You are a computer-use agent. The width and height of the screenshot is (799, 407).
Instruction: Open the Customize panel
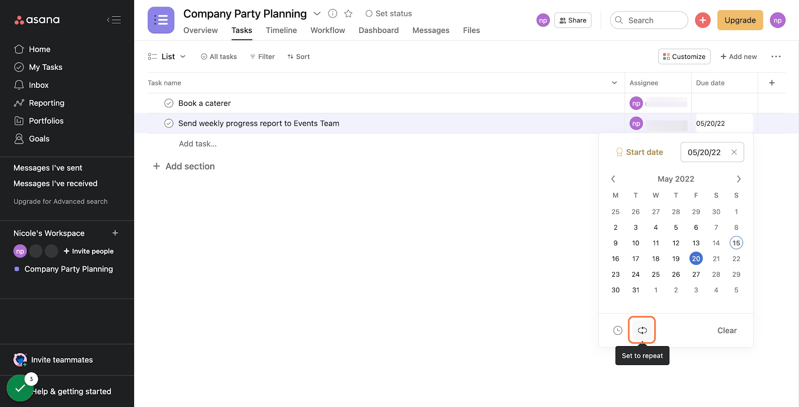coord(684,56)
